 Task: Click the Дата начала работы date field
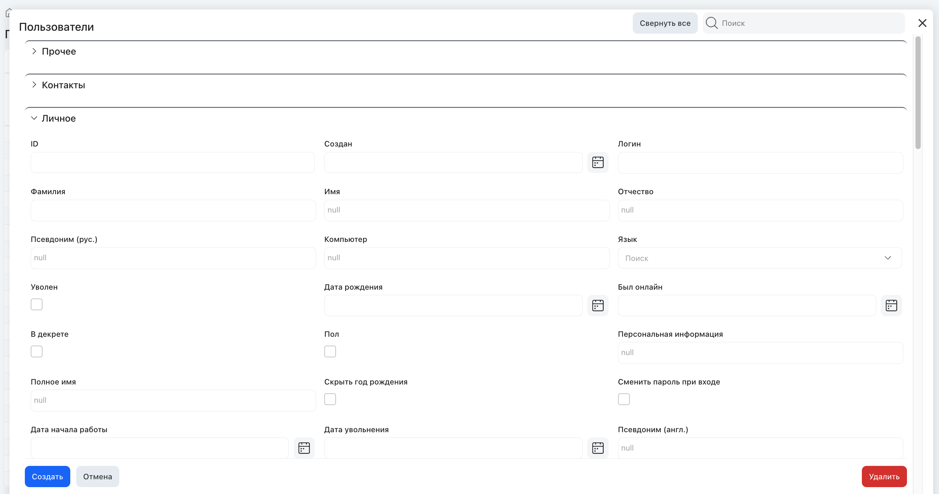click(x=159, y=448)
